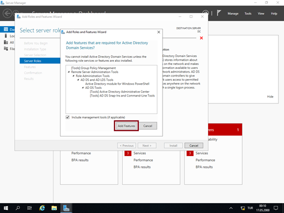Select Before You Begin wizard step
284x213 pixels.
(x=36, y=43)
